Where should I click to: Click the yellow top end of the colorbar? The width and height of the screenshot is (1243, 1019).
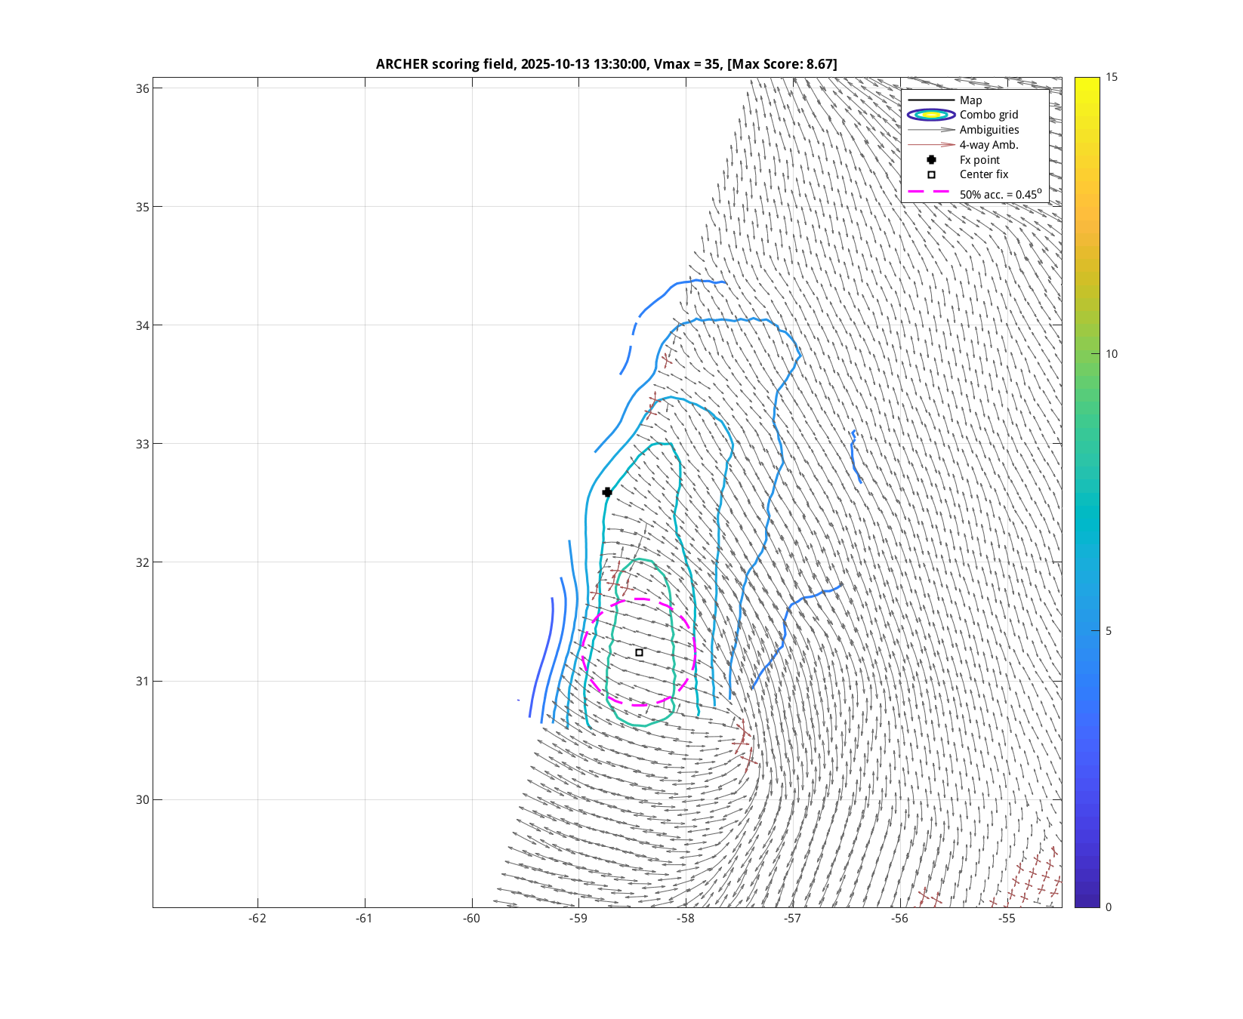tap(1087, 81)
